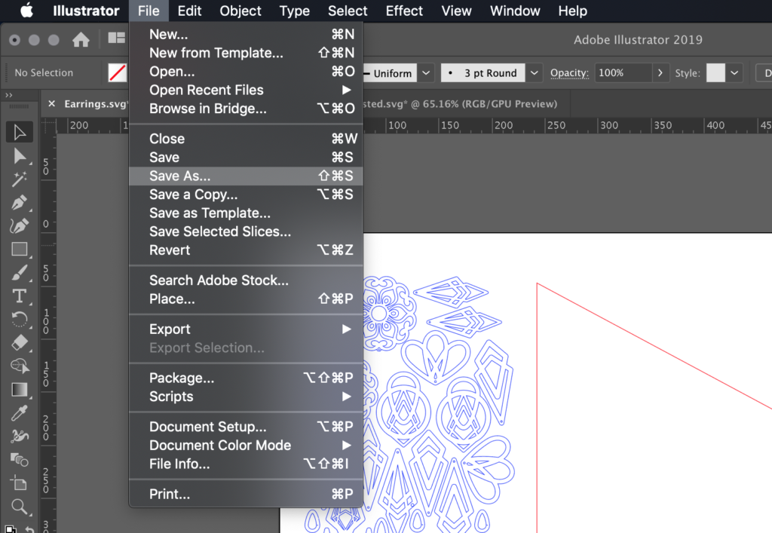Expand the Opacity slider arrow
Image resolution: width=772 pixels, height=533 pixels.
[660, 73]
